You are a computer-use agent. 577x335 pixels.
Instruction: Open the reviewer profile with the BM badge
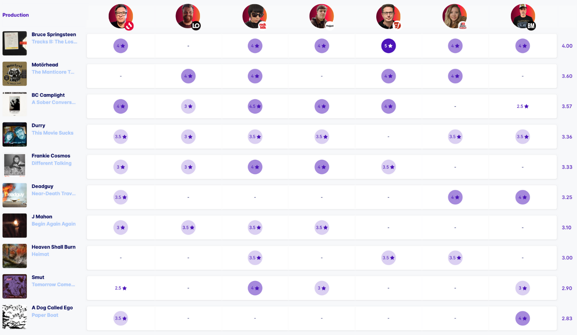[x=523, y=17]
